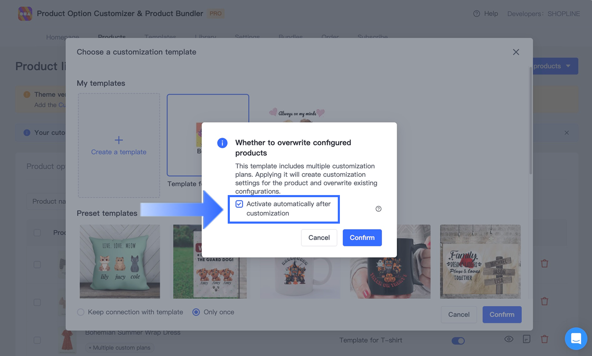Click Cancel in the template chooser modal
Screen dimensions: 592x356
(x=459, y=315)
